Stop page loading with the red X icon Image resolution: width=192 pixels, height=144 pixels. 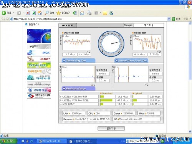[x=28, y=13]
